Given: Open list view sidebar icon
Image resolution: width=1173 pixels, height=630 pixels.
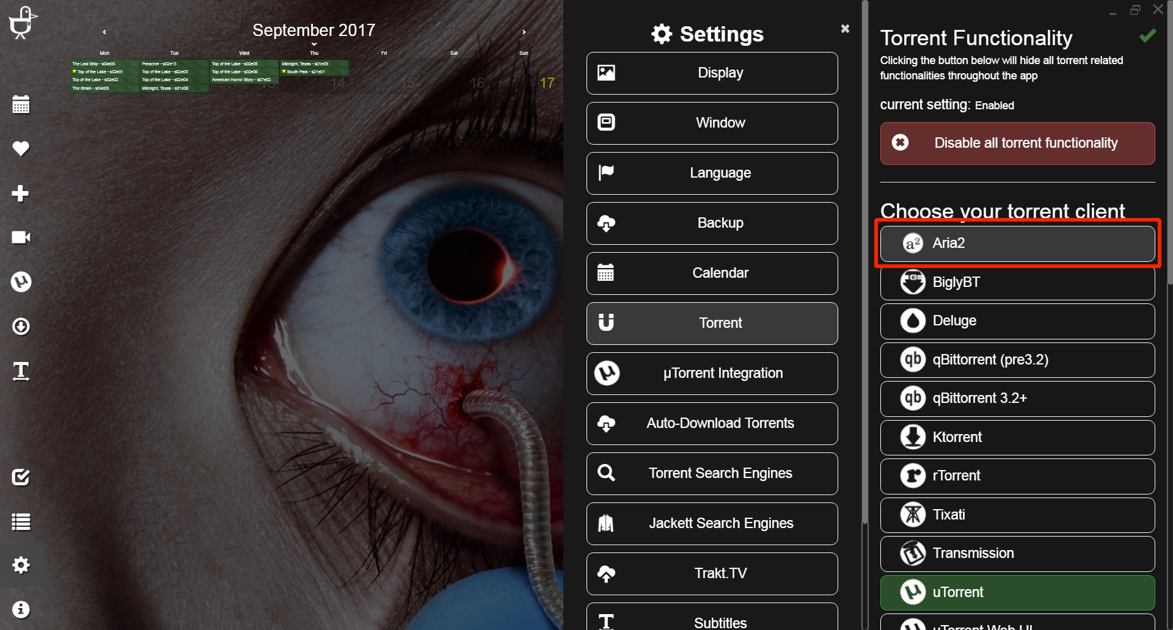Looking at the screenshot, I should [x=21, y=522].
